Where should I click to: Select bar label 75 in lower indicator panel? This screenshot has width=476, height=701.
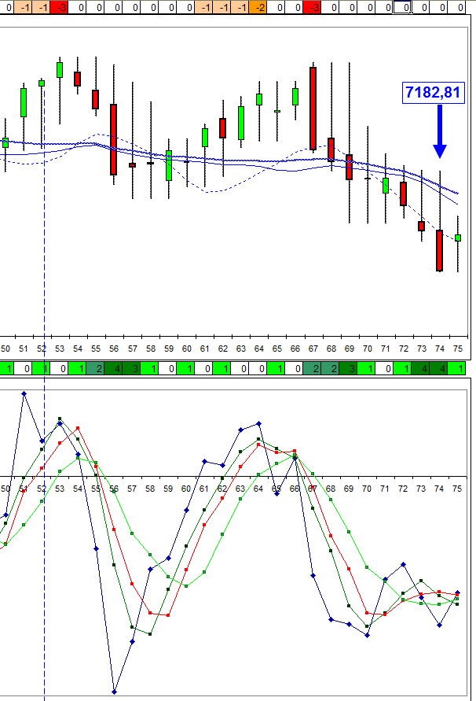(x=457, y=489)
